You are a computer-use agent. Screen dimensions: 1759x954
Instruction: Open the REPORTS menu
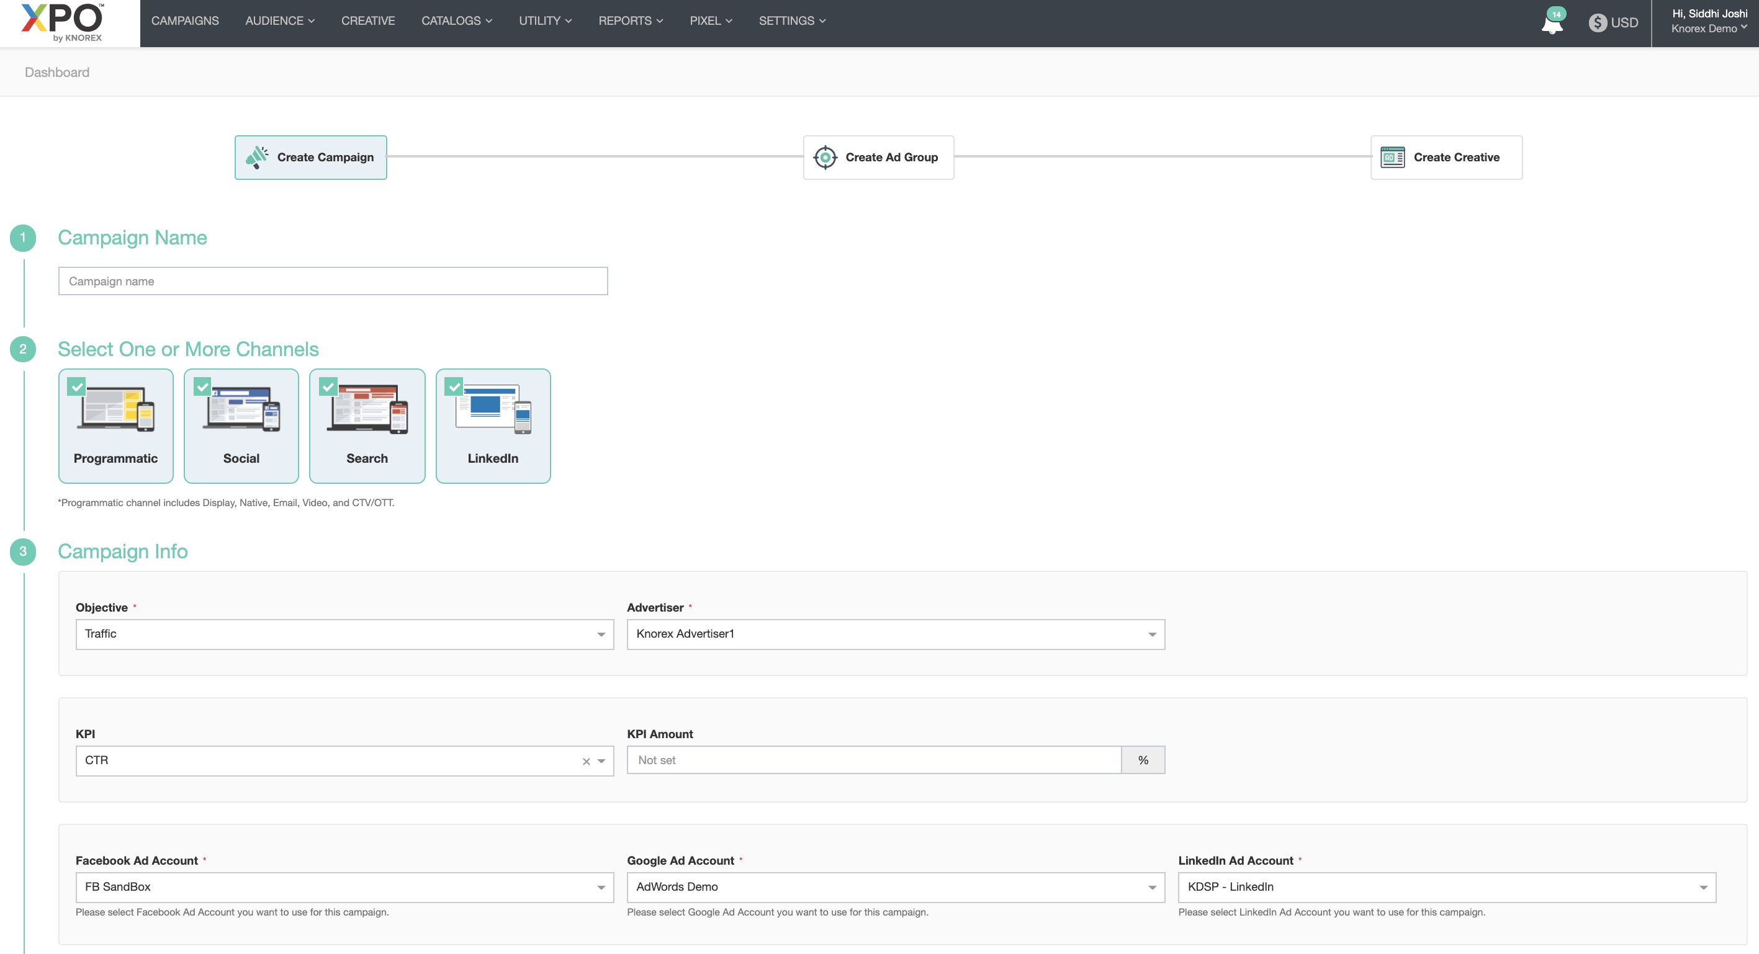[630, 21]
